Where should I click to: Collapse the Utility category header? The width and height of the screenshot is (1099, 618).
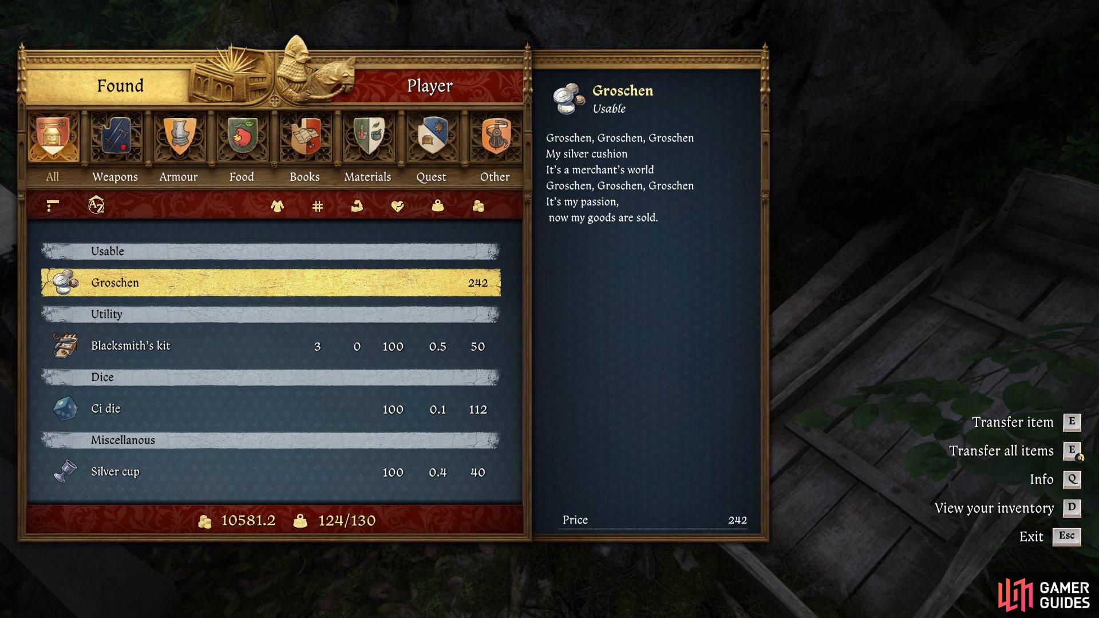(x=270, y=314)
